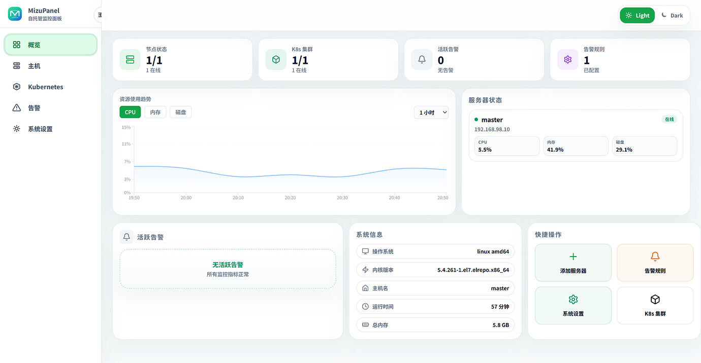Click the bell icon in 活跃告警 panel header

[x=126, y=237]
